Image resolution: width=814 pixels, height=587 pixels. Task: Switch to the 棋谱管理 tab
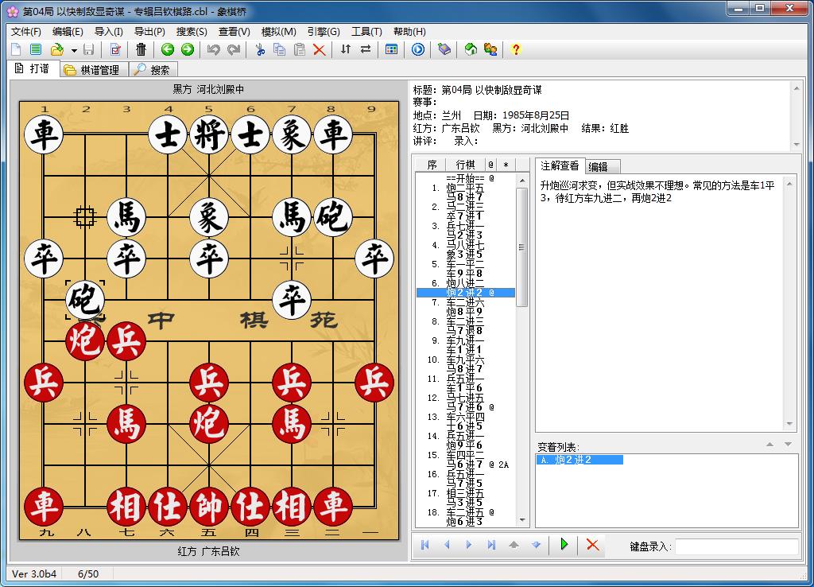(x=95, y=68)
